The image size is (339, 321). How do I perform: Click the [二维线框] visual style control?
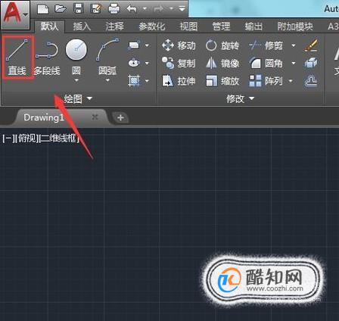coord(59,139)
